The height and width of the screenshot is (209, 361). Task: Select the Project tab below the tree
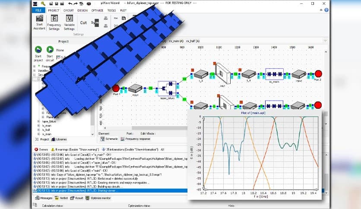pyautogui.click(x=42, y=139)
